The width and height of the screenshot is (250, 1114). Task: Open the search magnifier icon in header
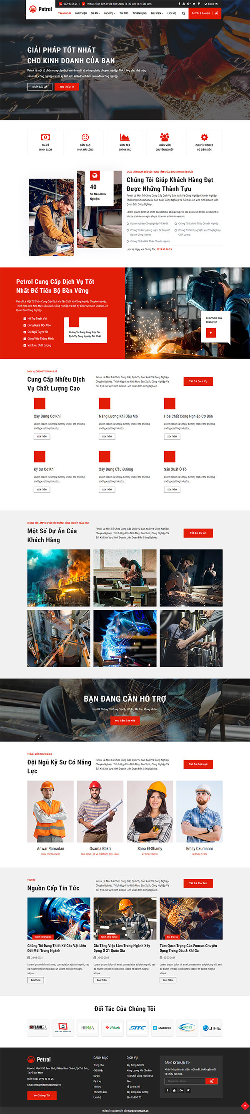(x=183, y=13)
